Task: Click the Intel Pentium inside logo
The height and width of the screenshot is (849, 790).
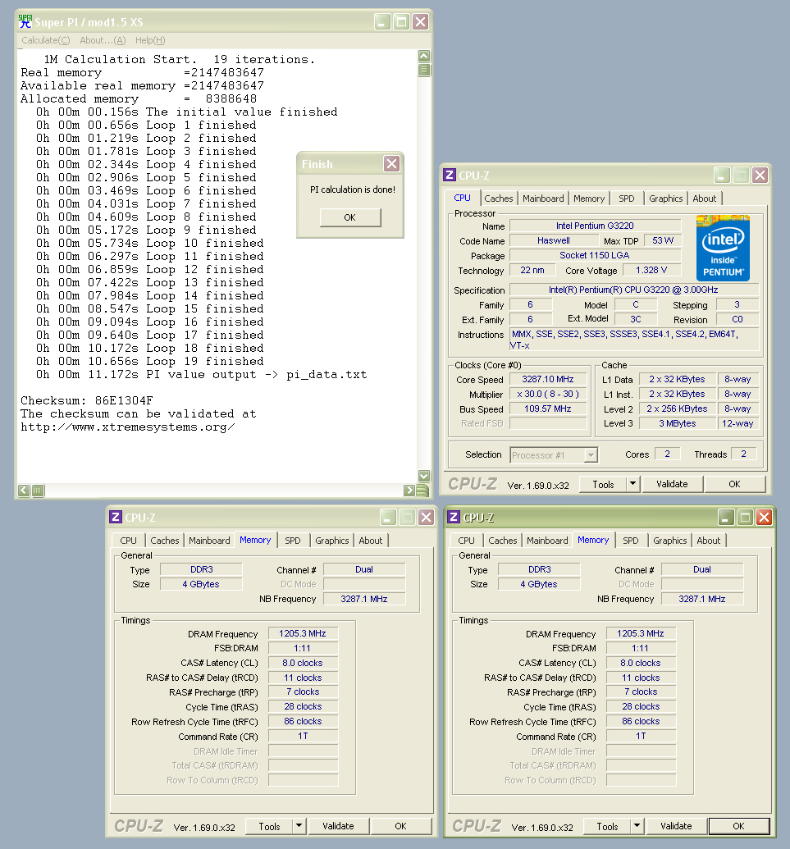Action: click(x=723, y=248)
